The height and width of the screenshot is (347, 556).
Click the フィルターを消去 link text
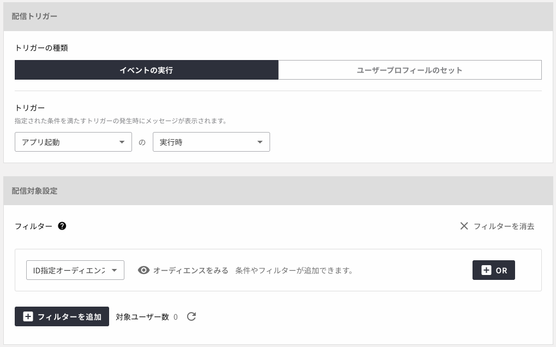[x=504, y=226]
